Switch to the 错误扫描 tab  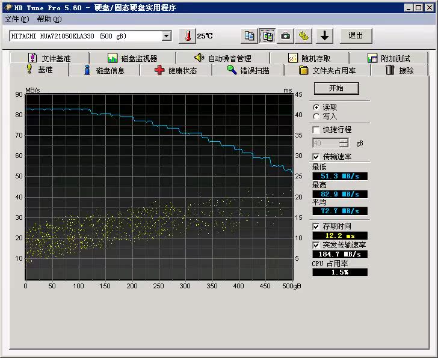pyautogui.click(x=247, y=70)
